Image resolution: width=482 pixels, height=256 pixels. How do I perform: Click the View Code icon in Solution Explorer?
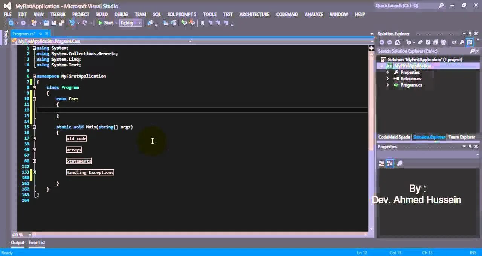tap(454, 43)
